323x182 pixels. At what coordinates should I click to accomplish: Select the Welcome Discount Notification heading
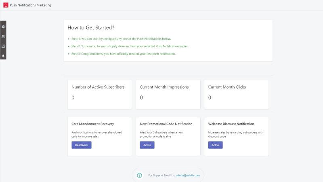pyautogui.click(x=231, y=124)
